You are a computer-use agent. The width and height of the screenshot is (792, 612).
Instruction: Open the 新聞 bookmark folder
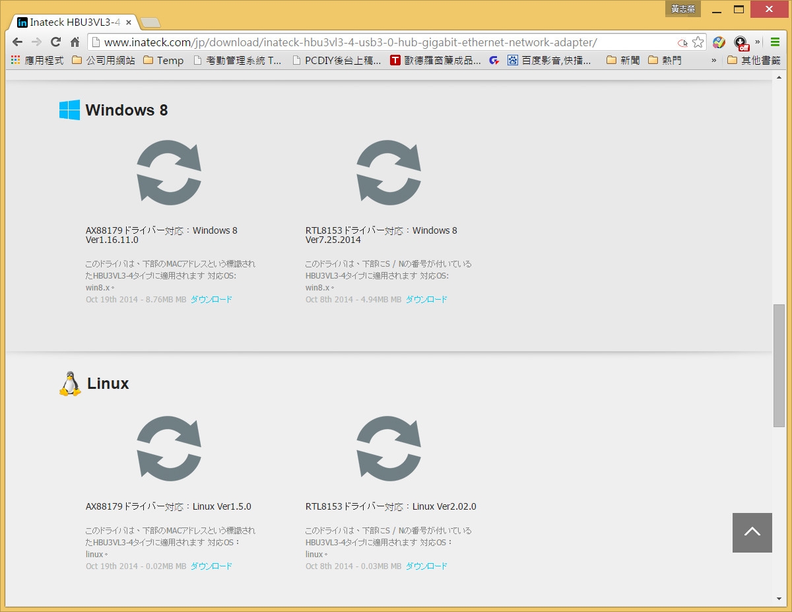[x=623, y=60]
